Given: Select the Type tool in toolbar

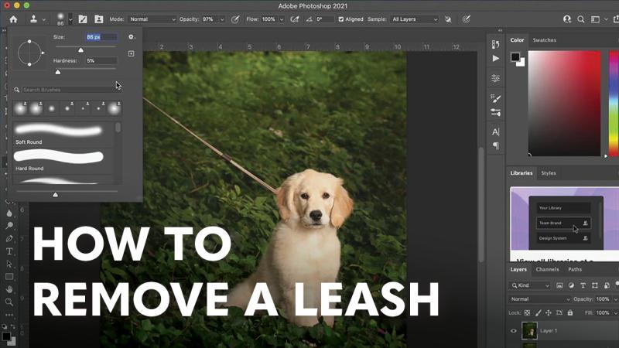Looking at the screenshot, I should 9,251.
